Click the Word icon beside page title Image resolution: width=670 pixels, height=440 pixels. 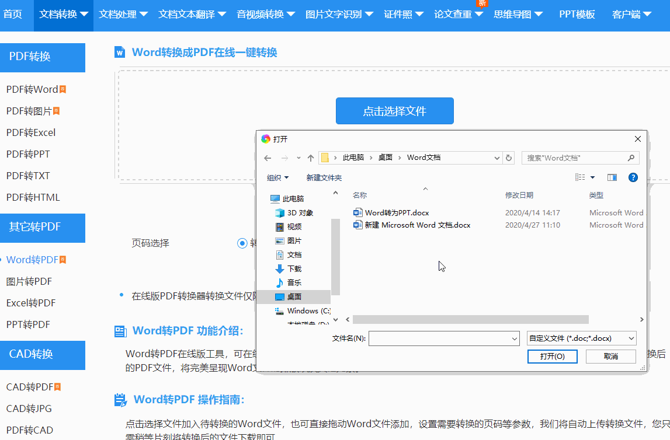(120, 53)
